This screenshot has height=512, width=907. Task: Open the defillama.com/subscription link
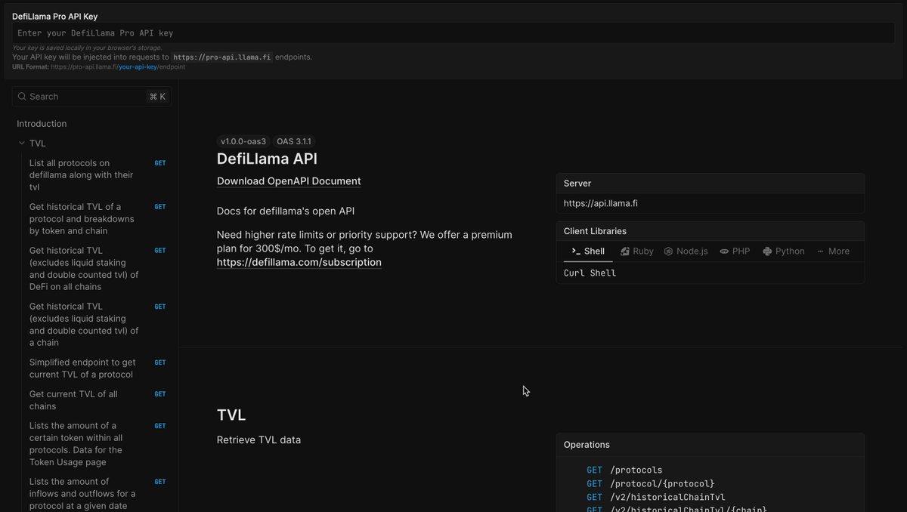point(299,263)
